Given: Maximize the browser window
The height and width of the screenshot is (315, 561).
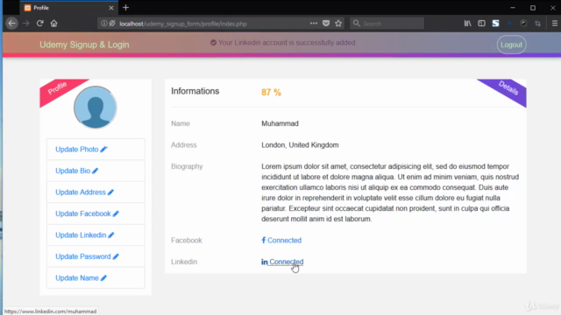Looking at the screenshot, I should (533, 8).
